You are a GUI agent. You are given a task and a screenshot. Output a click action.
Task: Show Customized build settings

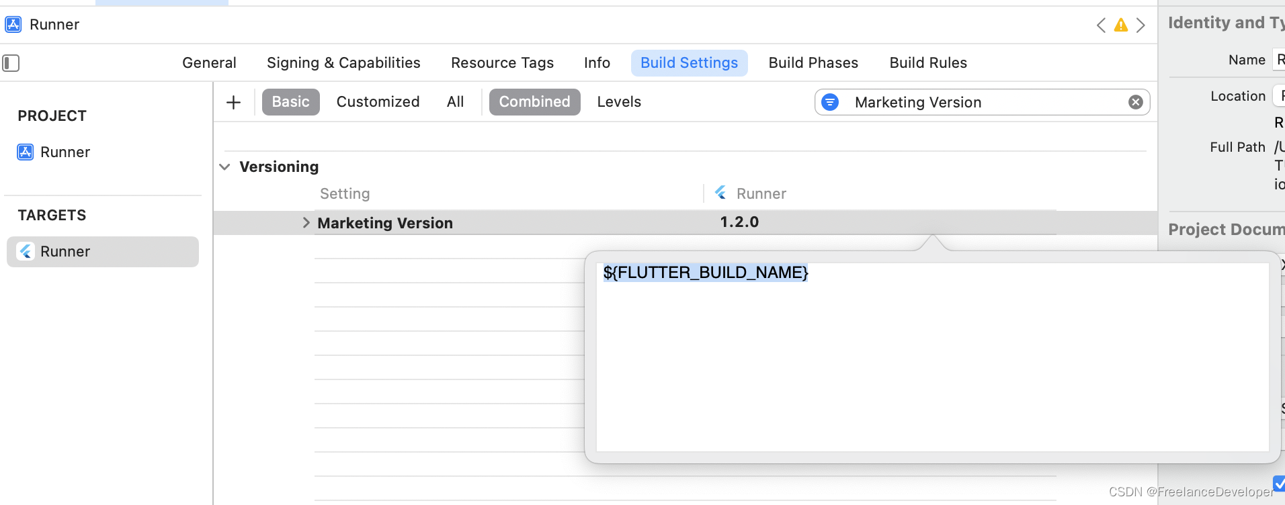tap(378, 102)
